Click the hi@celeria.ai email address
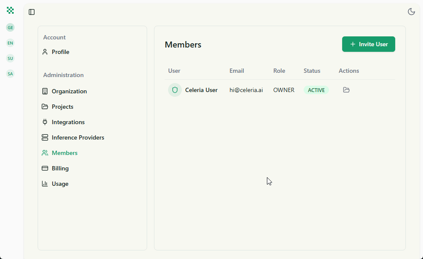 click(246, 90)
